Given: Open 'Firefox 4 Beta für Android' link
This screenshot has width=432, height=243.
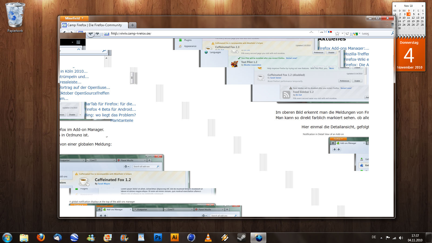Looking at the screenshot, I should 110,109.
